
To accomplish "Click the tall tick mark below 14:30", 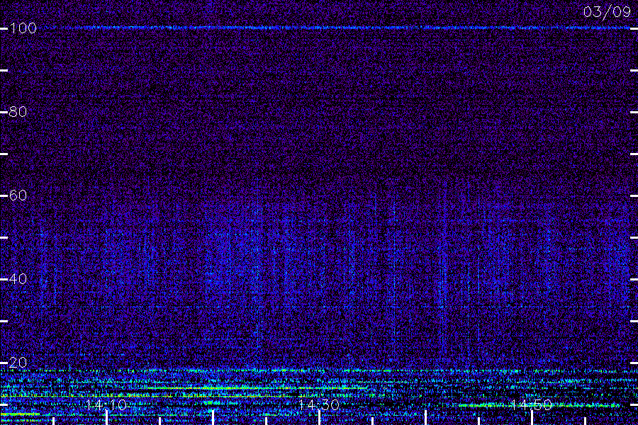I will tap(320, 418).
